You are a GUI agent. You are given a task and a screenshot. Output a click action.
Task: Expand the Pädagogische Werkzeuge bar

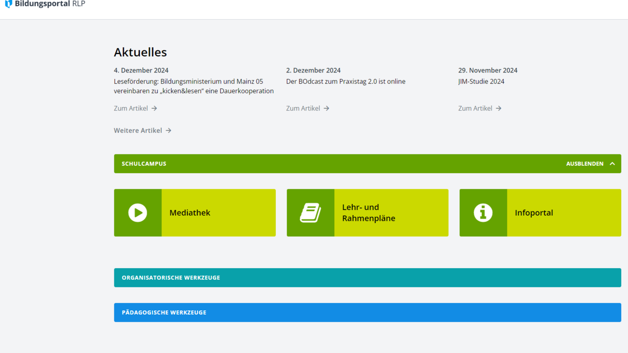367,312
